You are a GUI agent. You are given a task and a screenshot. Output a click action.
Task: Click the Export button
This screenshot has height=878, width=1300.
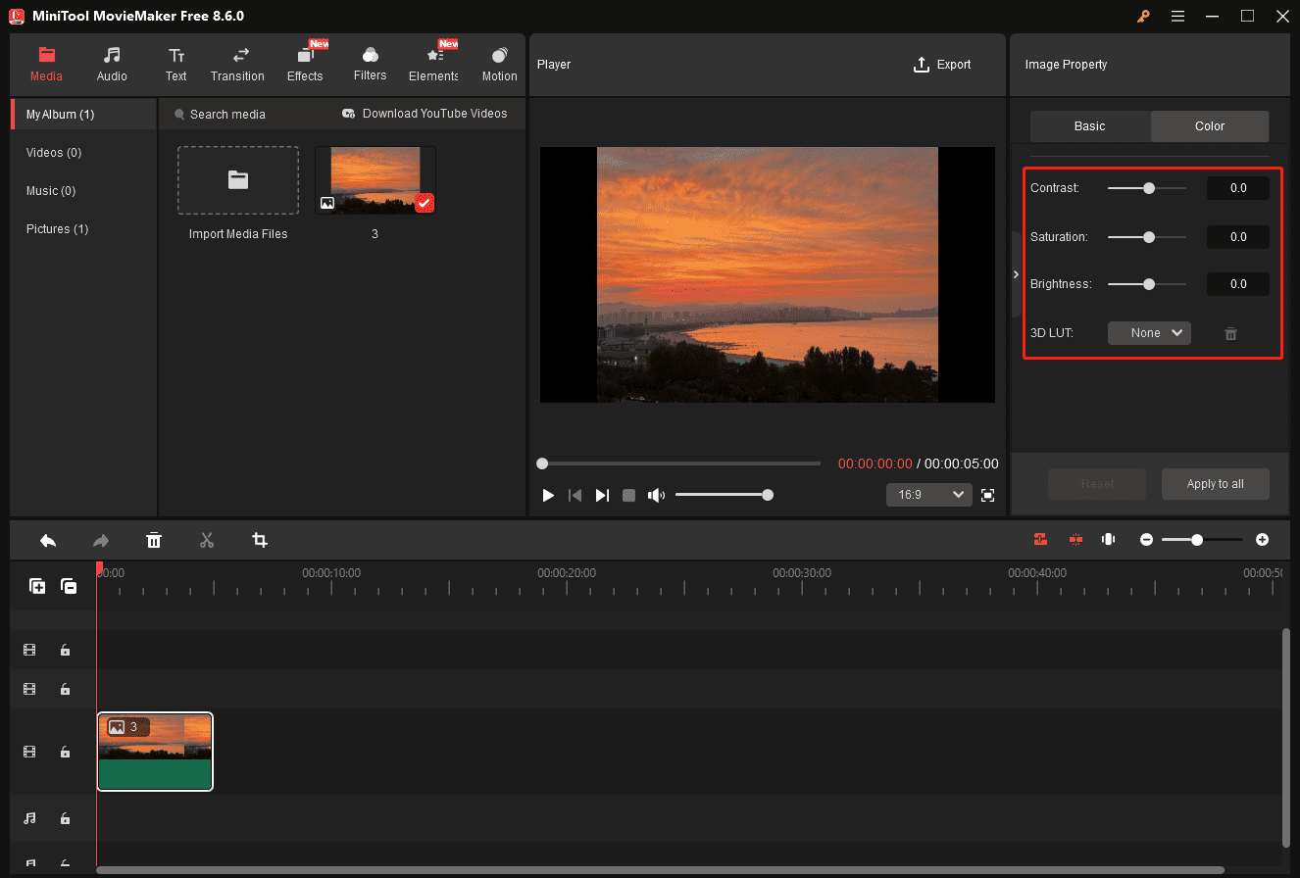pos(942,65)
